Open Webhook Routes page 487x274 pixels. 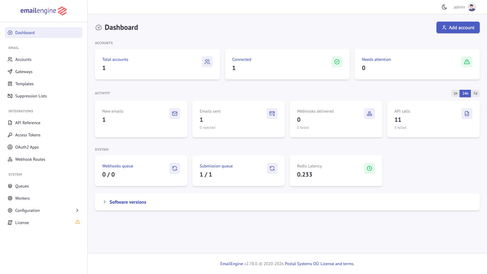[x=44, y=159]
